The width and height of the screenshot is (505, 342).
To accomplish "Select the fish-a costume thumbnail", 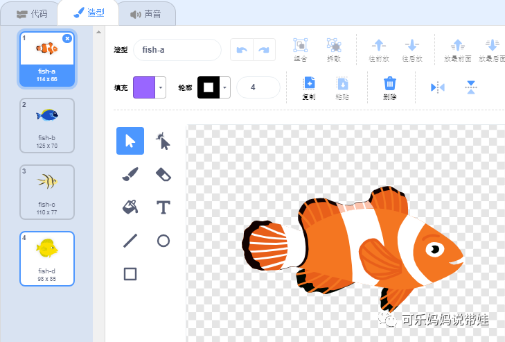I will click(x=47, y=59).
